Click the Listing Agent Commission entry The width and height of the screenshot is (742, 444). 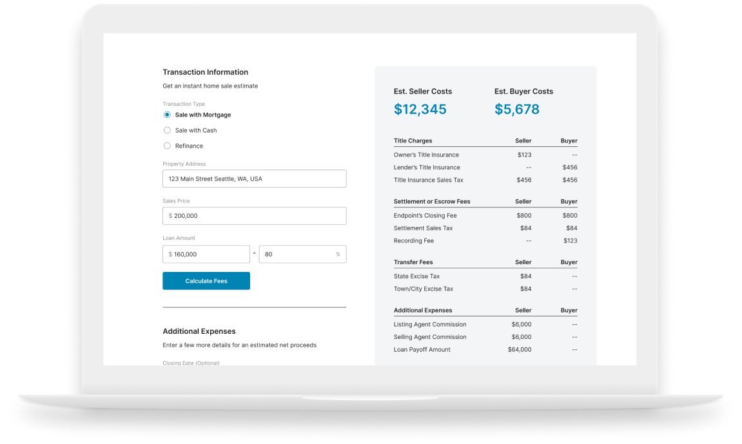[x=430, y=324]
